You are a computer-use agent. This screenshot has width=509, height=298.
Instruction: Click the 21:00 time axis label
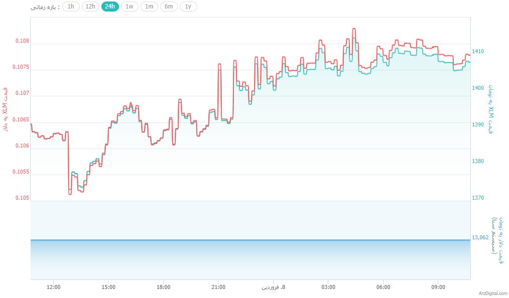218,287
